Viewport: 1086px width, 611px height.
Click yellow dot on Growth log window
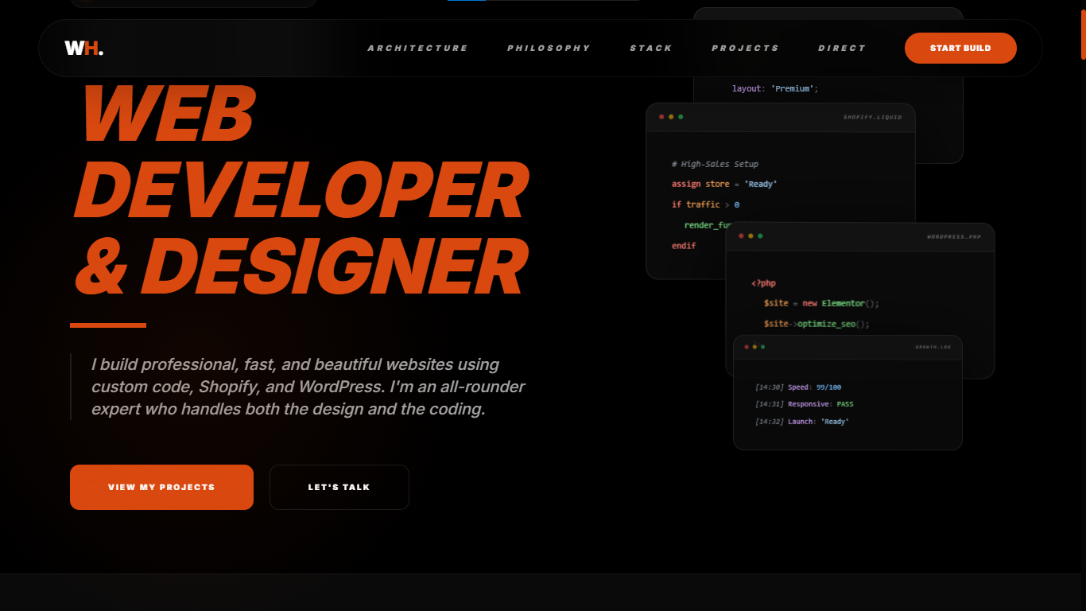754,347
